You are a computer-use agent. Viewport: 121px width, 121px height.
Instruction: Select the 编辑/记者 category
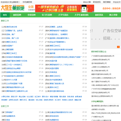point(78,100)
